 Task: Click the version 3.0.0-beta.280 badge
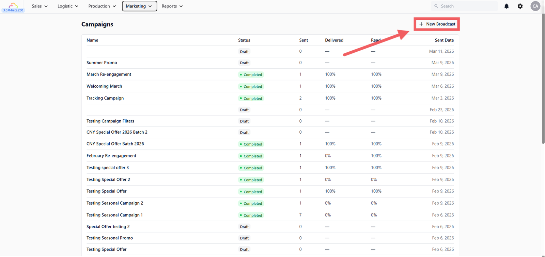coord(13,10)
